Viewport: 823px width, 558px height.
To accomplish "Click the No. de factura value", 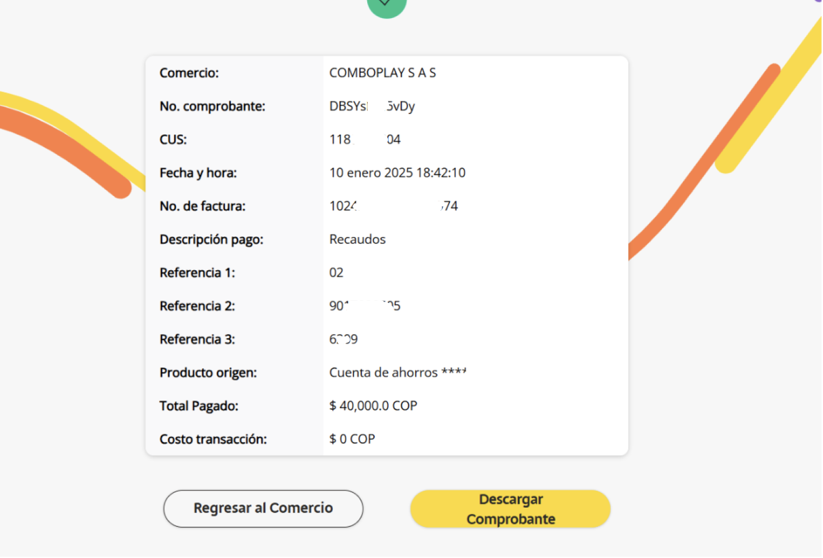I will [393, 206].
